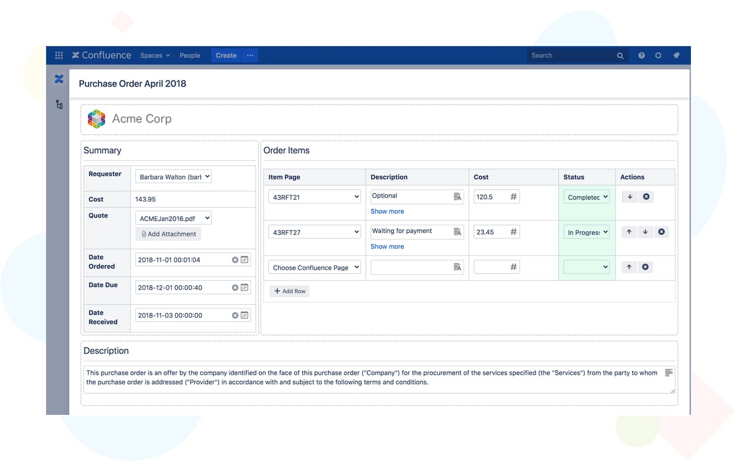Open the Choose Confluence Page dropdown
The height and width of the screenshot is (461, 737).
(314, 267)
